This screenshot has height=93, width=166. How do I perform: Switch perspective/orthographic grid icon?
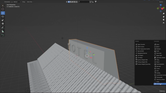164,23
